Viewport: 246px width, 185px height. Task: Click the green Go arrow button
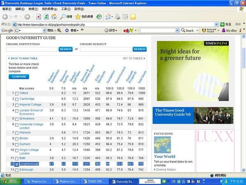pyautogui.click(x=222, y=24)
